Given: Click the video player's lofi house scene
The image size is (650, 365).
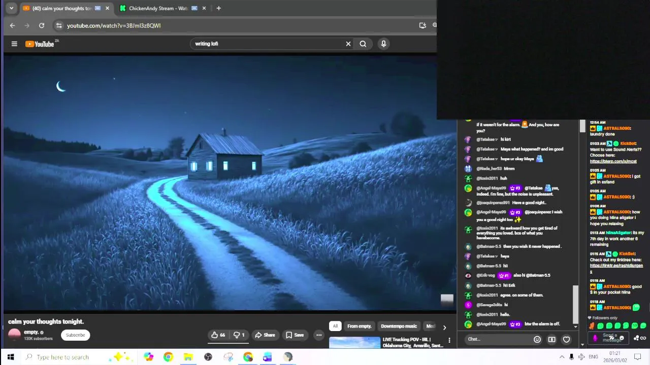Looking at the screenshot, I should click(230, 182).
